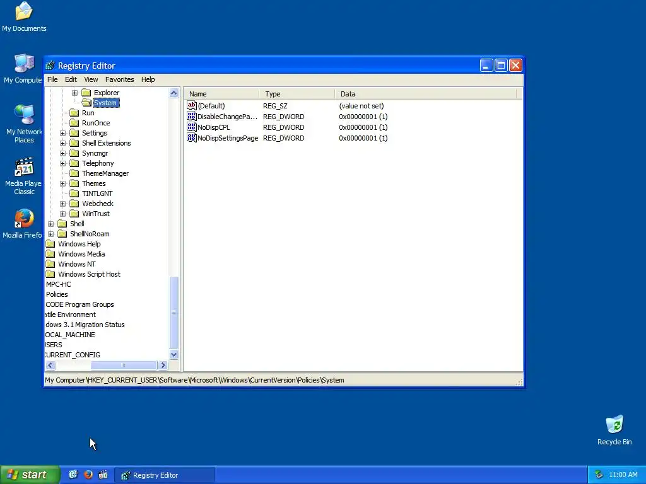Click the TINTLGNT key folder icon
This screenshot has width=646, height=484.
tap(74, 193)
